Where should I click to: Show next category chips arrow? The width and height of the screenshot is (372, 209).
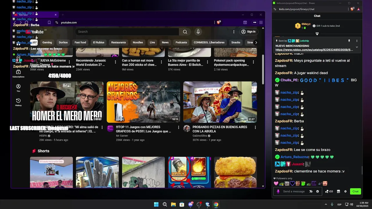[x=256, y=42]
